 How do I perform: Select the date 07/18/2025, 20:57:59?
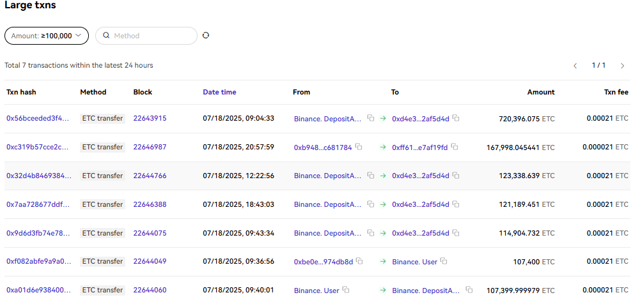pos(238,147)
